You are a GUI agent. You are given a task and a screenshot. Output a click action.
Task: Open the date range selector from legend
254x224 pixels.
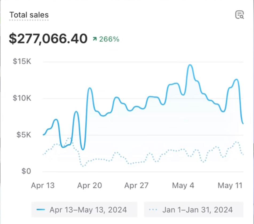(84, 210)
